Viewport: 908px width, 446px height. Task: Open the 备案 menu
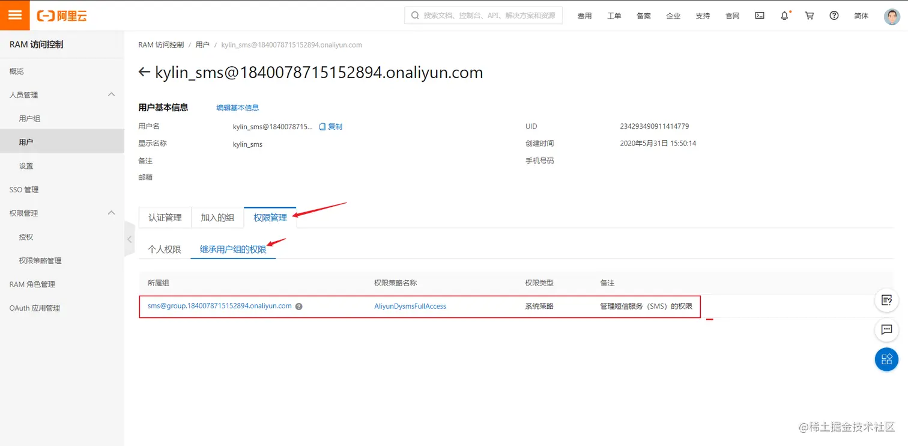pyautogui.click(x=644, y=16)
